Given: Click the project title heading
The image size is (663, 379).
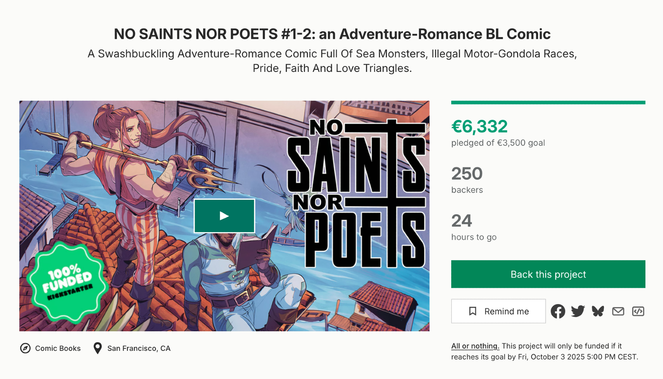Looking at the screenshot, I should point(332,34).
